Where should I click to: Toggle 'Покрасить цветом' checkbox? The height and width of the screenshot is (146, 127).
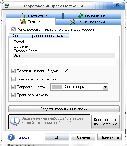(x=13, y=87)
